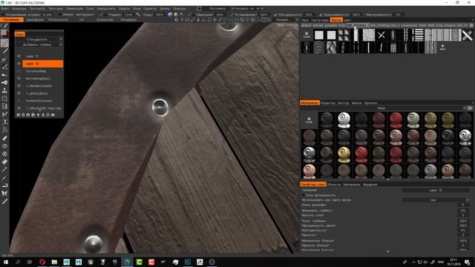The image size is (475, 267).
Task: Switch to the 'Скульптинг' room tab
Action: point(105,20)
